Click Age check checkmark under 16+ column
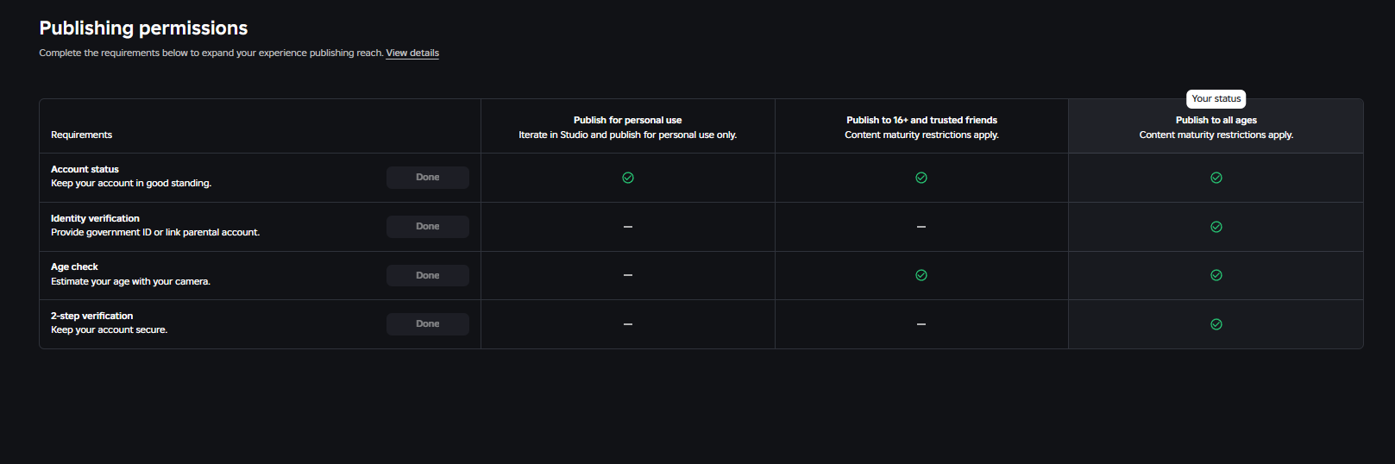The height and width of the screenshot is (464, 1395). click(921, 275)
